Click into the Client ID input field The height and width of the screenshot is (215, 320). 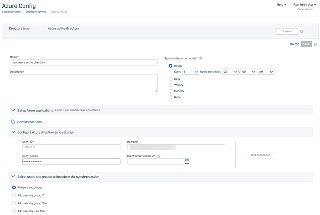[71, 147]
